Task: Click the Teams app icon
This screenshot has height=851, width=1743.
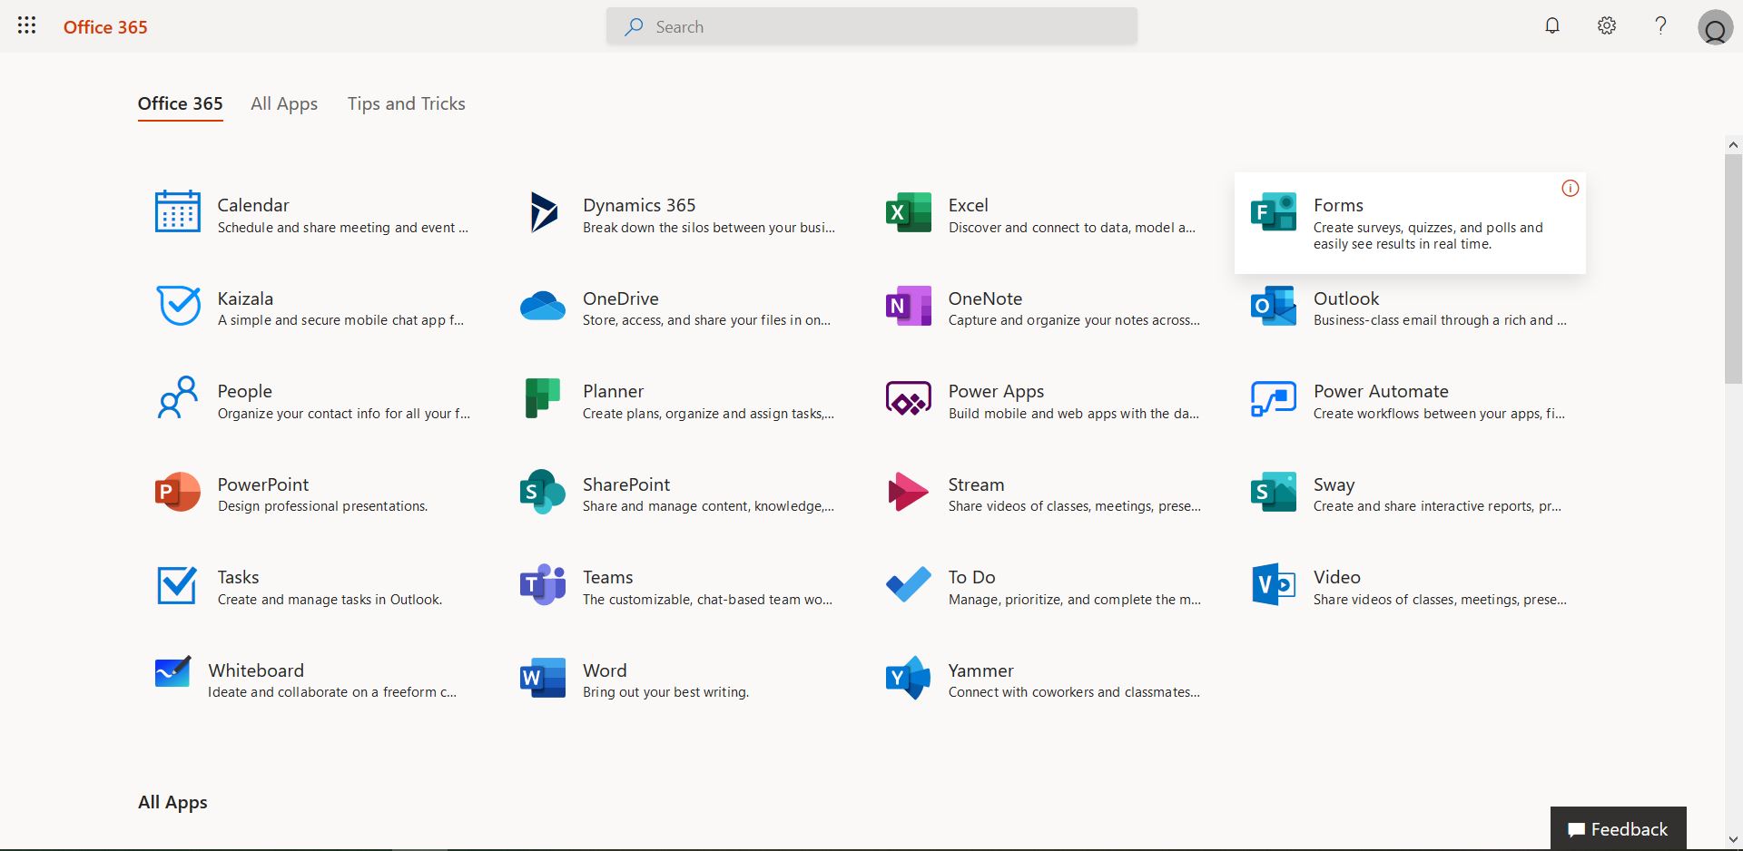Action: tap(543, 585)
